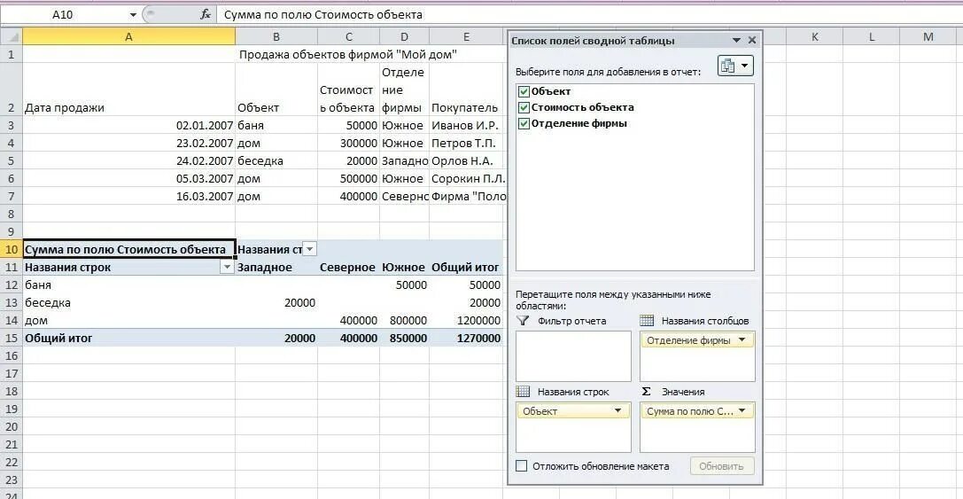
Task: Uncheck the Стоимость объекта field checkbox
Action: (524, 107)
